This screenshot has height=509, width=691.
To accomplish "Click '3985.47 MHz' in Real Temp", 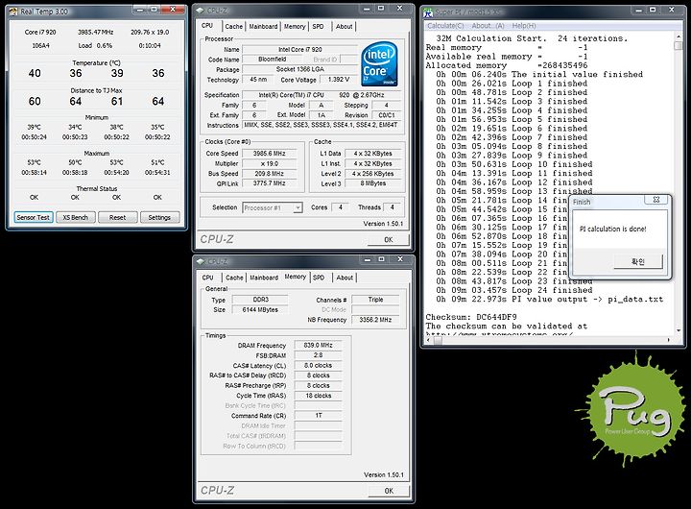I will click(96, 33).
